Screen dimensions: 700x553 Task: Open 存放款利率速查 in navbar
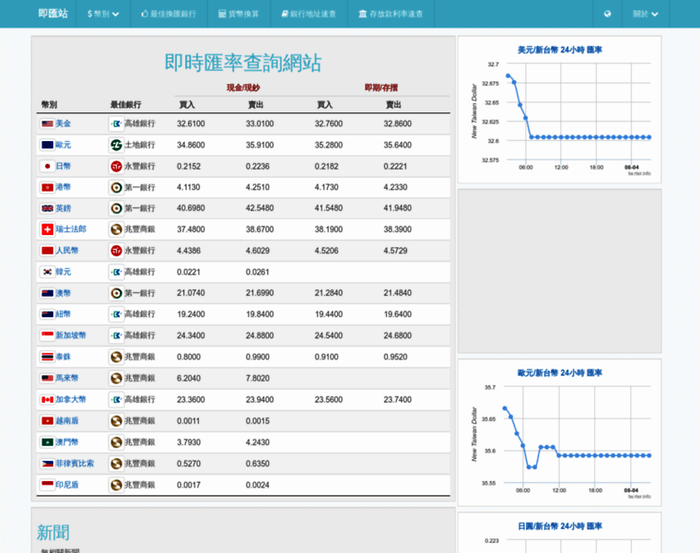[x=391, y=14]
